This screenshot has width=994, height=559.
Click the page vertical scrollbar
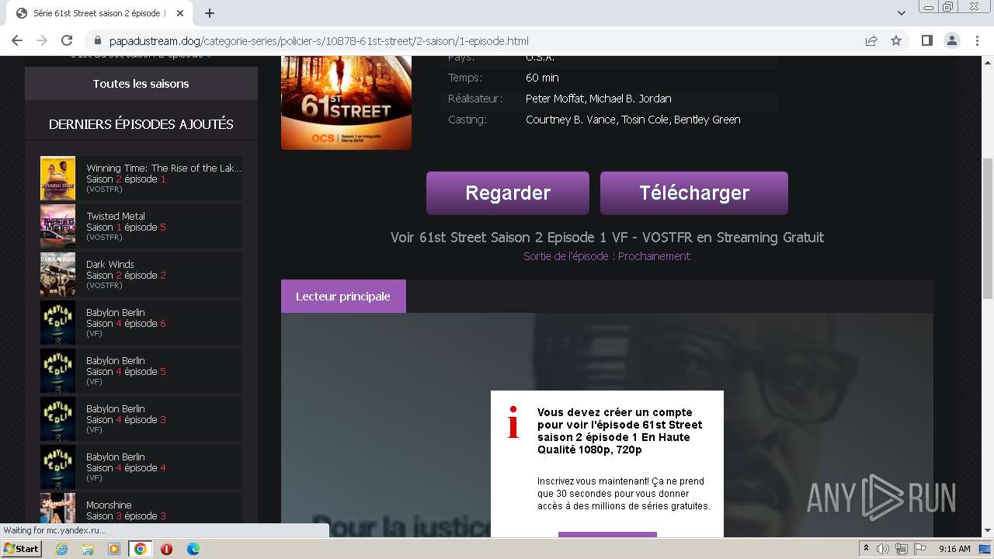[x=988, y=228]
